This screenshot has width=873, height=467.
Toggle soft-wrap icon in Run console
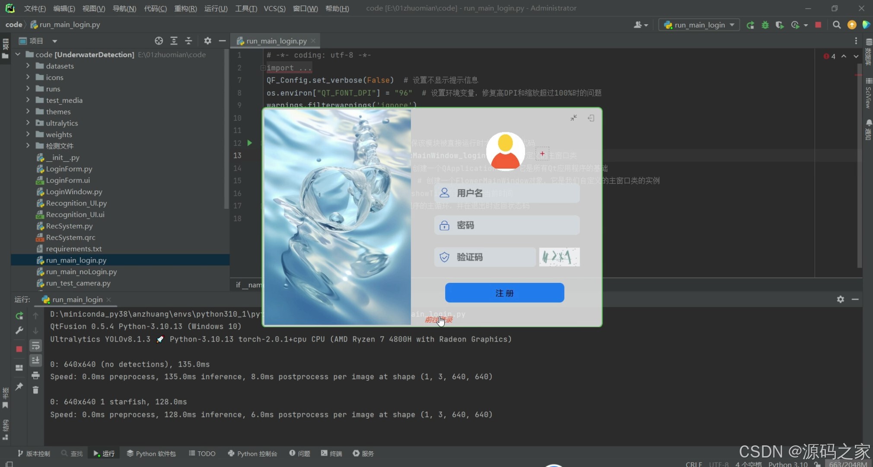[35, 345]
